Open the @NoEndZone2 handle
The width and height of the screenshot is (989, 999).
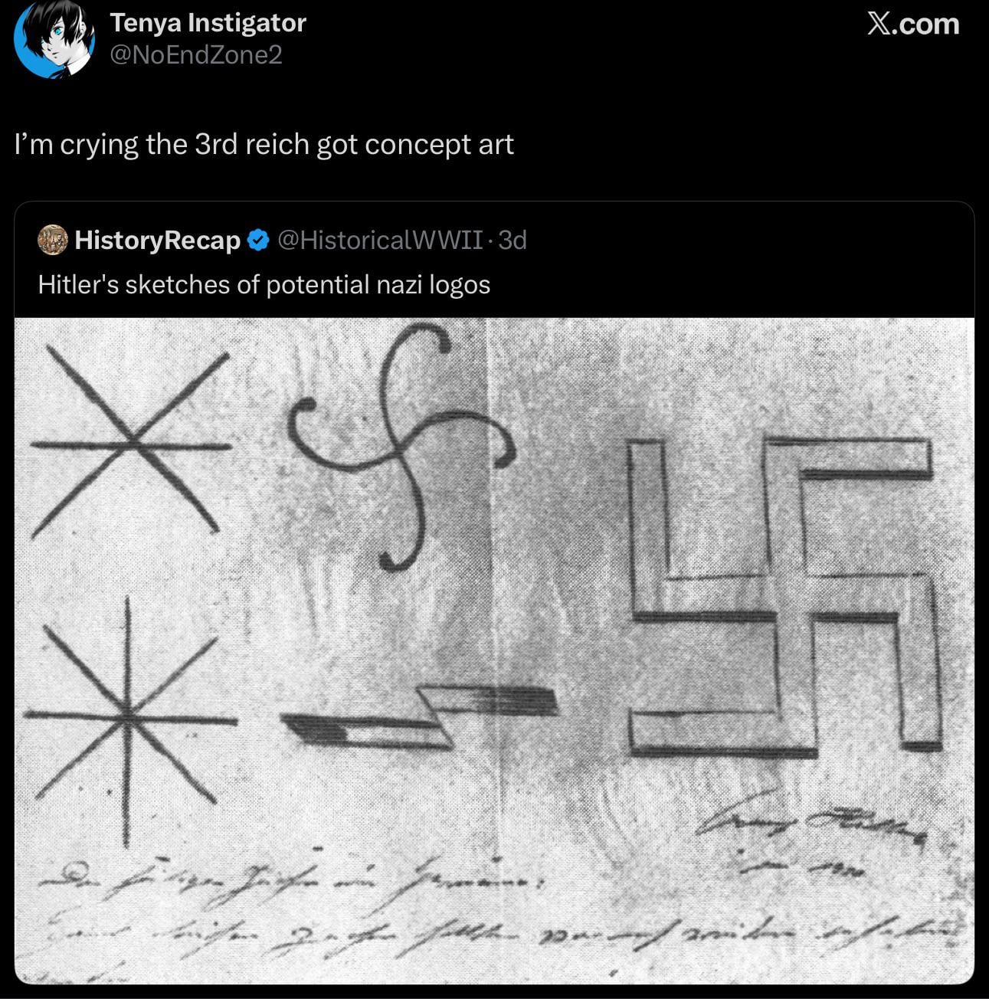pyautogui.click(x=197, y=55)
